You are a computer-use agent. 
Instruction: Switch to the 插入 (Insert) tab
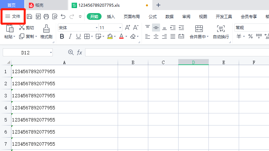(111, 16)
